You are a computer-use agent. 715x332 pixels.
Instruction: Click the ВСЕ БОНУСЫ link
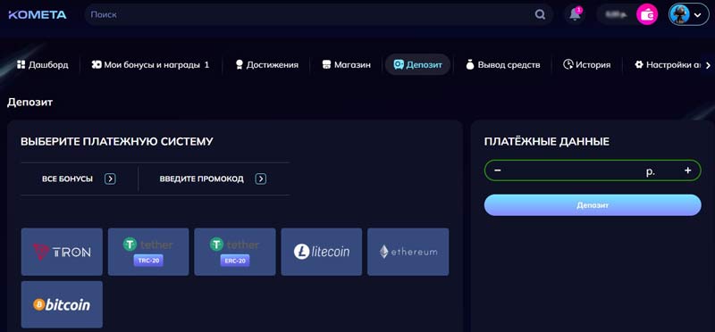(x=67, y=179)
